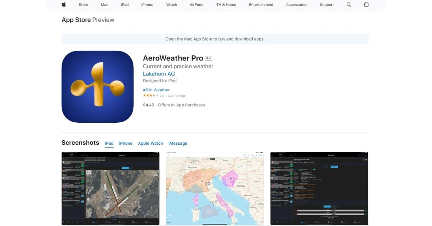Image resolution: width=432 pixels, height=226 pixels.
Task: Select the Apple Watch screenshots tab
Action: point(150,143)
